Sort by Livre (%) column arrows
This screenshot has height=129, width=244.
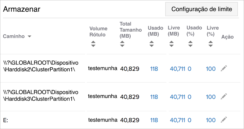tap(210, 44)
